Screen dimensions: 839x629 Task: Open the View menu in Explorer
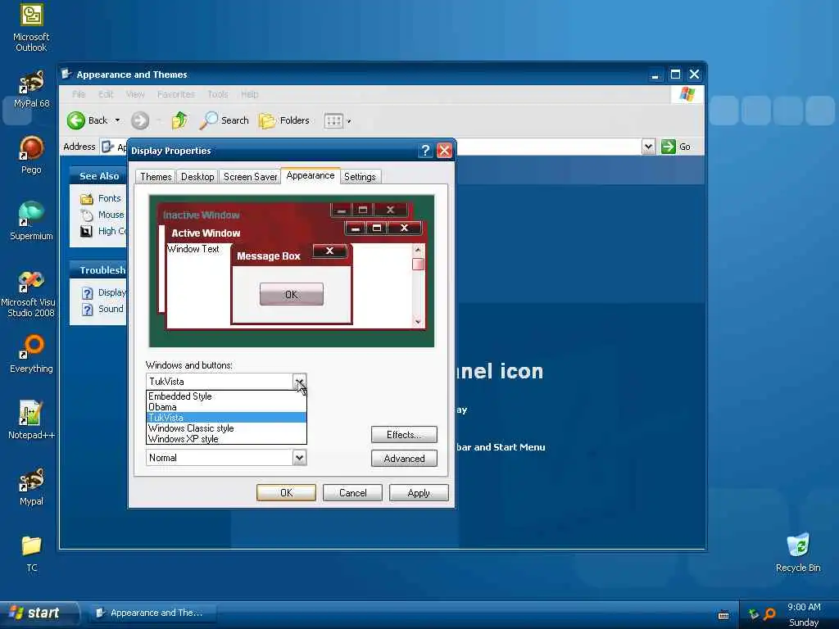click(135, 94)
